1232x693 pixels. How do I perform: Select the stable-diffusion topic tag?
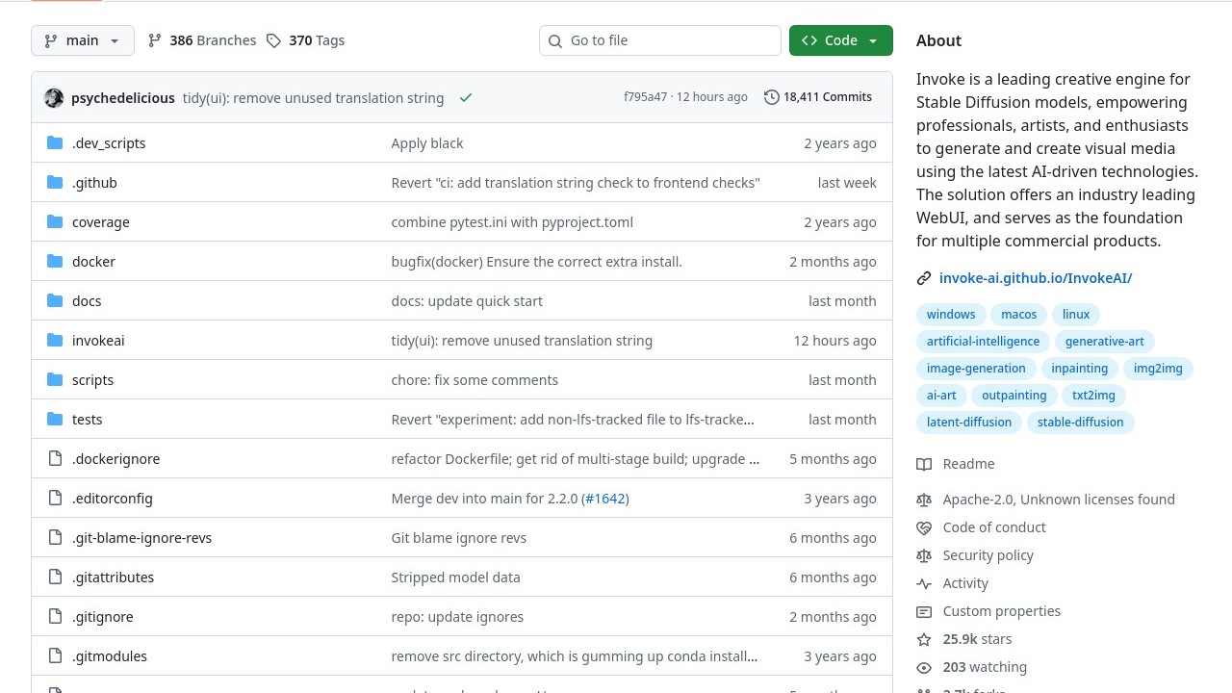[1080, 422]
